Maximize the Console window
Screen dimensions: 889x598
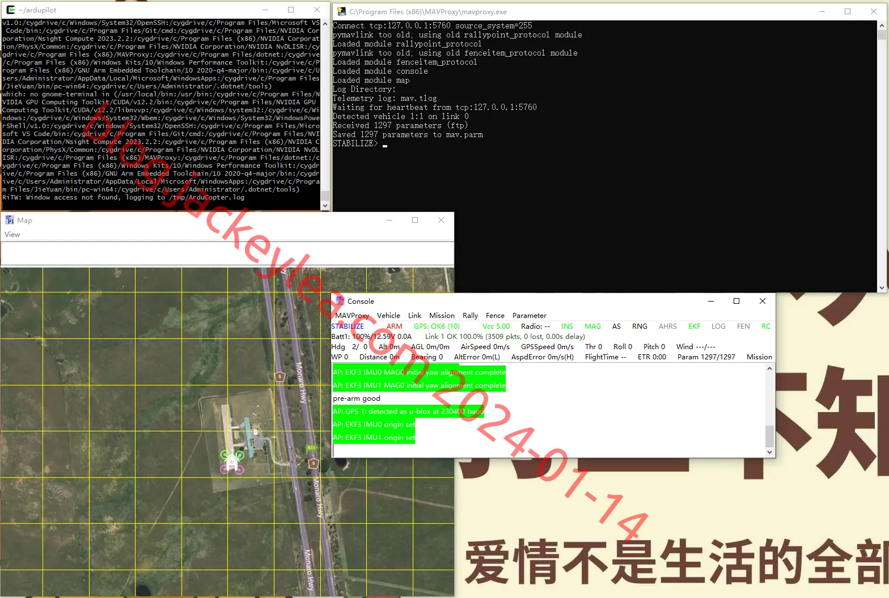click(736, 301)
